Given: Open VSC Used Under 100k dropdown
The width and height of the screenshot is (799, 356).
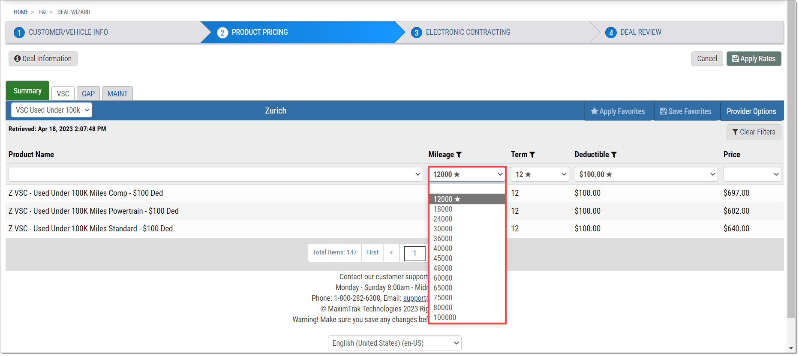Looking at the screenshot, I should [51, 110].
